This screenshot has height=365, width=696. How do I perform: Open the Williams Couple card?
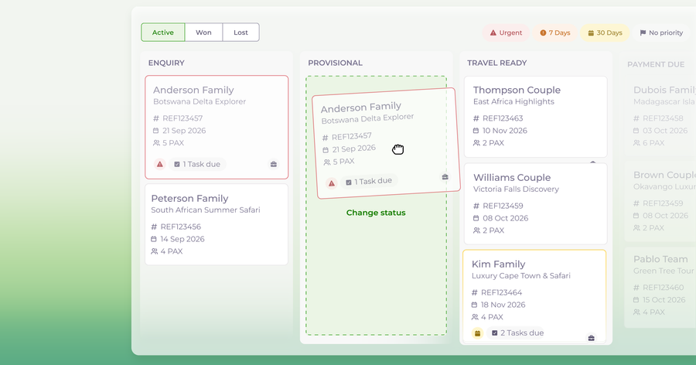[x=535, y=204]
